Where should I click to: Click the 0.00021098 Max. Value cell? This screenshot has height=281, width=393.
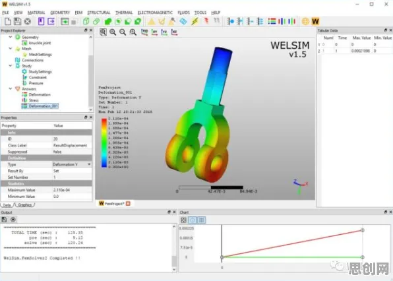(x=361, y=51)
